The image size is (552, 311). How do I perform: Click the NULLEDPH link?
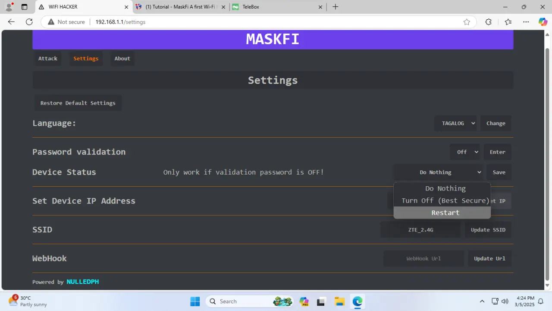click(83, 282)
